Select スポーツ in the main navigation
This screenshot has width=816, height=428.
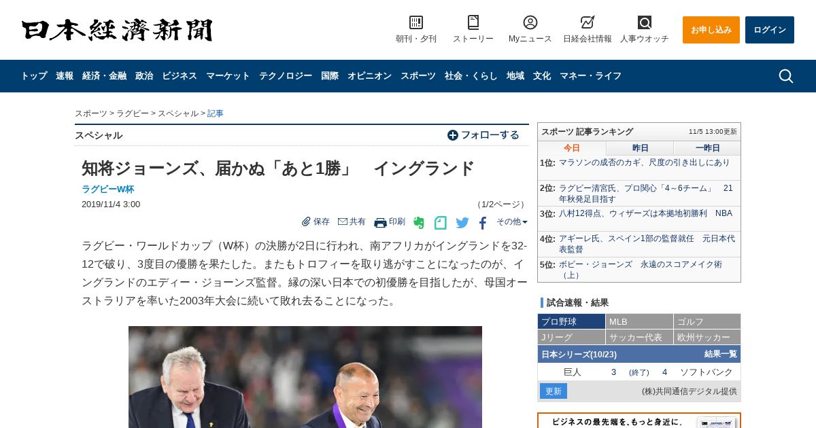(x=418, y=76)
